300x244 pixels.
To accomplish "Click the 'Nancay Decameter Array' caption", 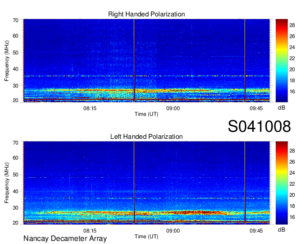I will coord(65,239).
